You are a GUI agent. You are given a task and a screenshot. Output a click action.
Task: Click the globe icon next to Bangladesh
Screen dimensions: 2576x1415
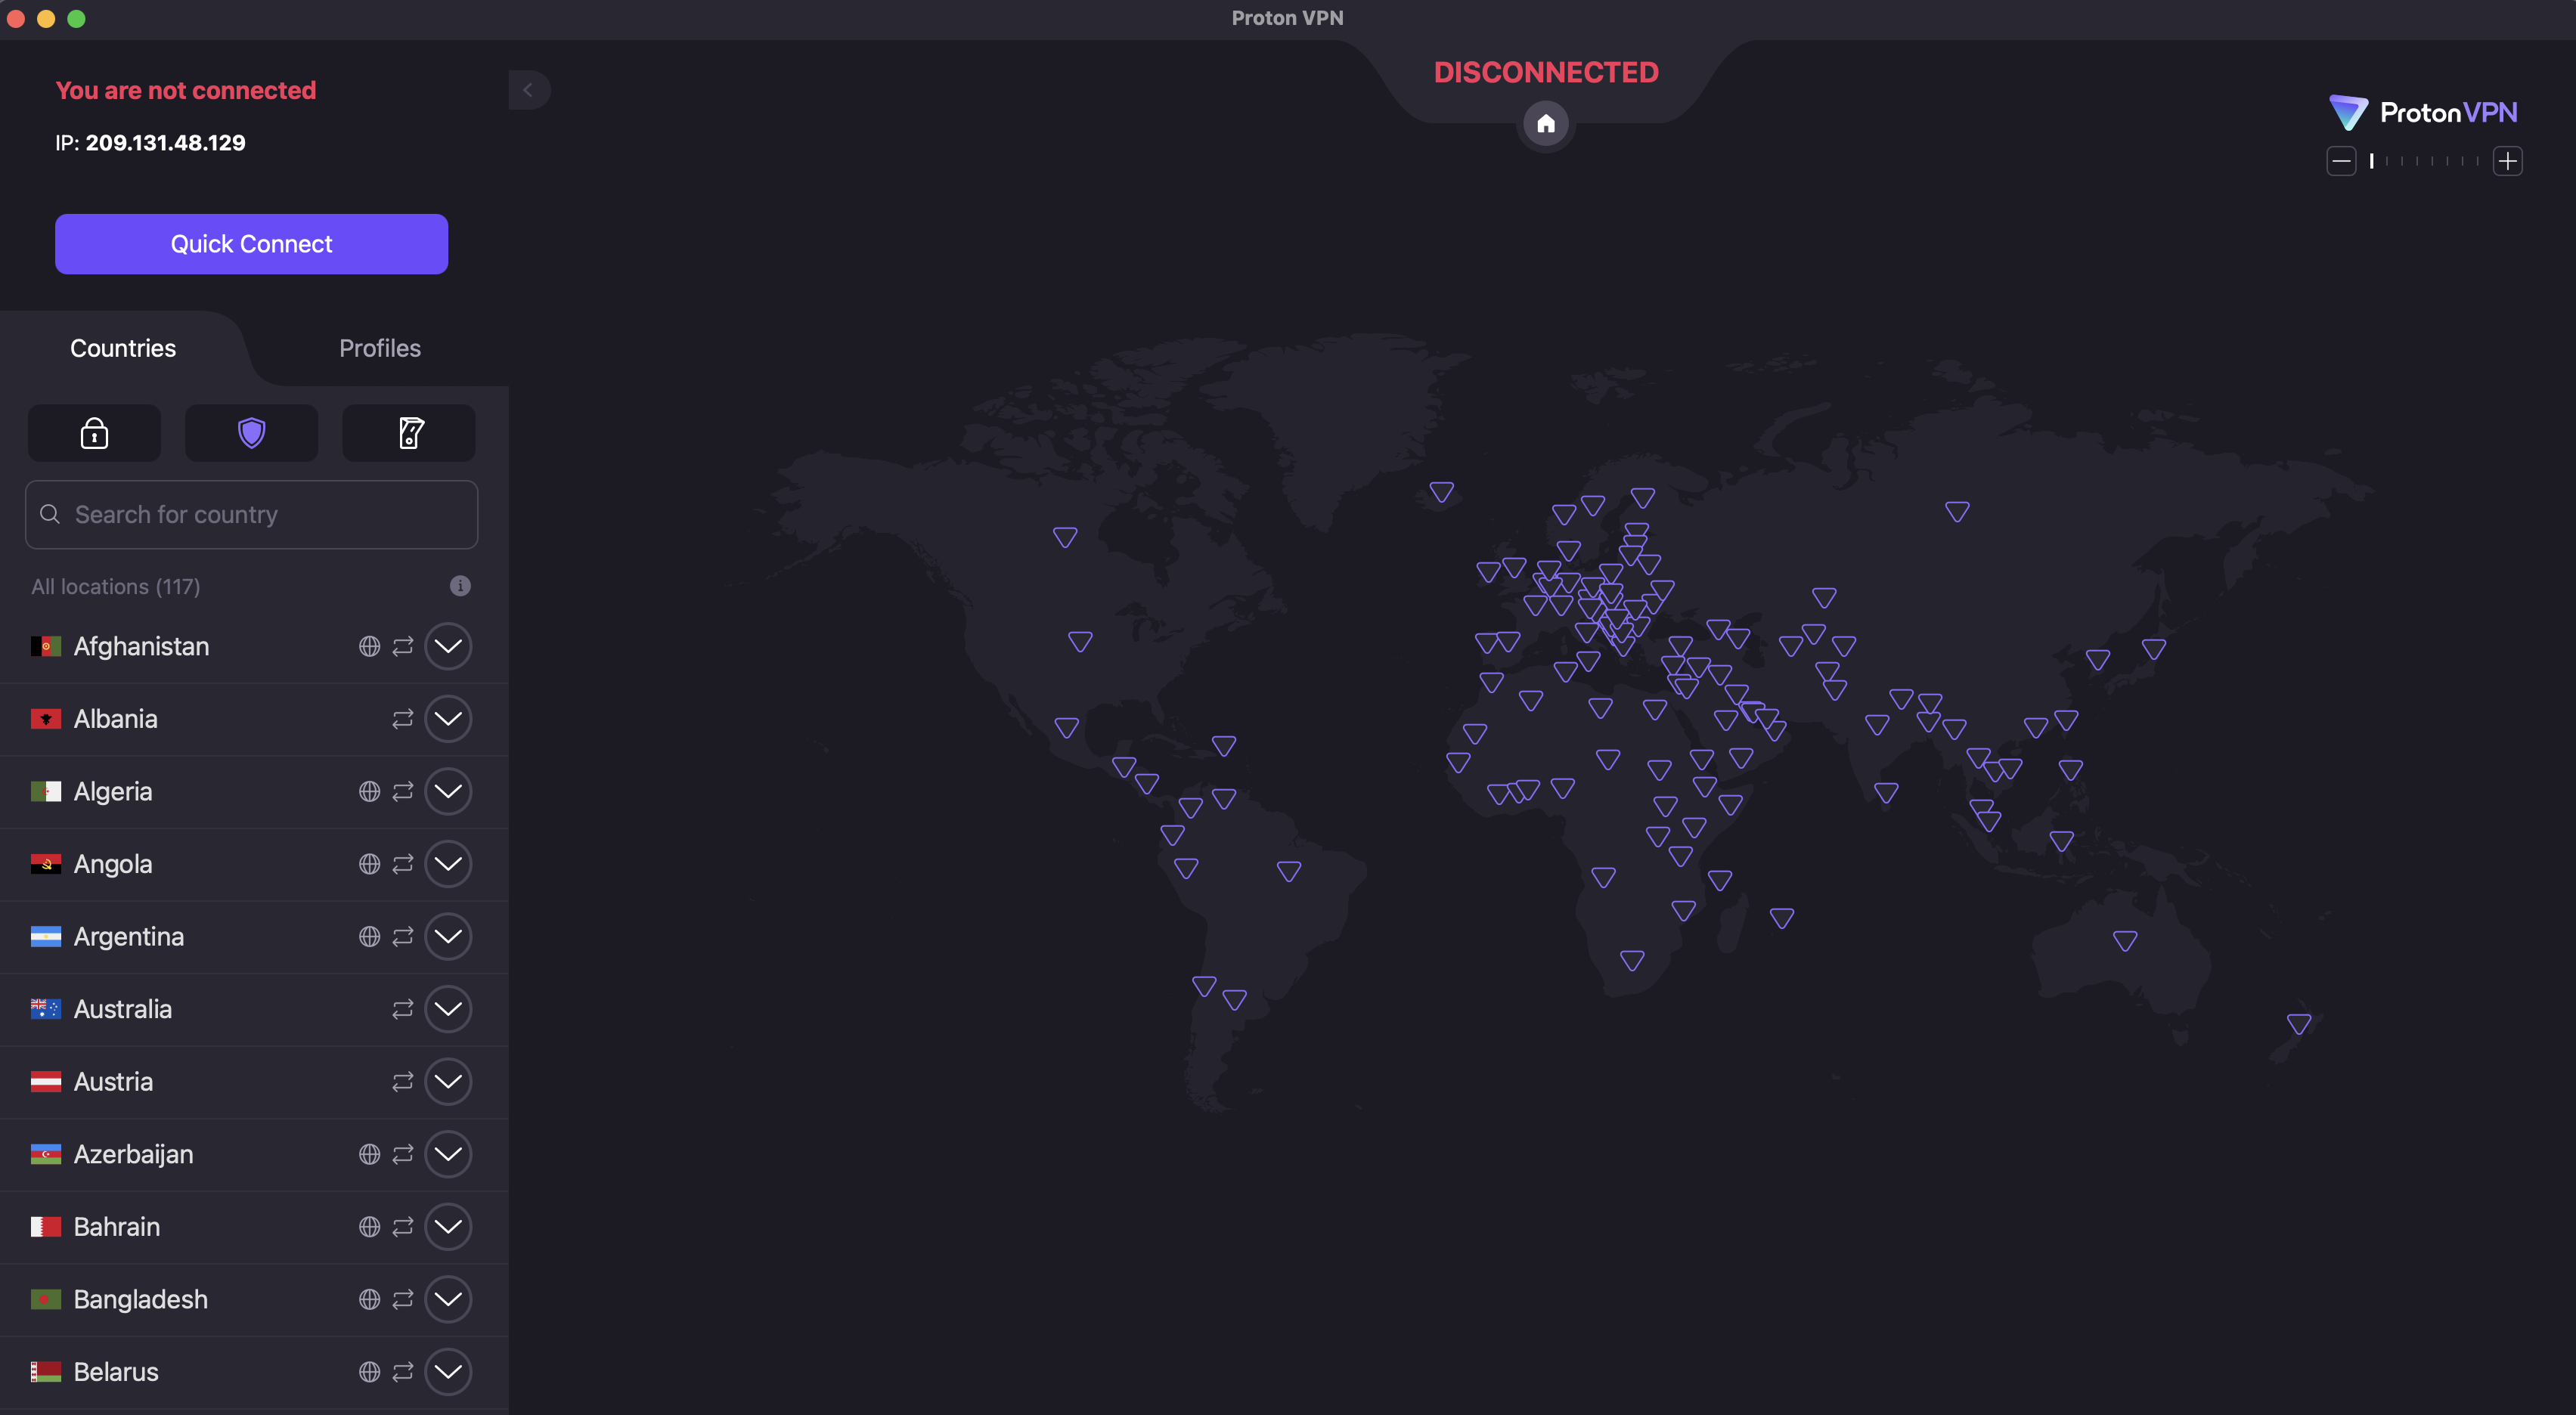pyautogui.click(x=369, y=1299)
